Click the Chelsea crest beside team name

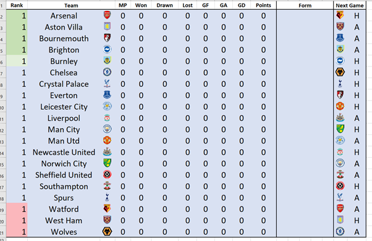(x=107, y=72)
